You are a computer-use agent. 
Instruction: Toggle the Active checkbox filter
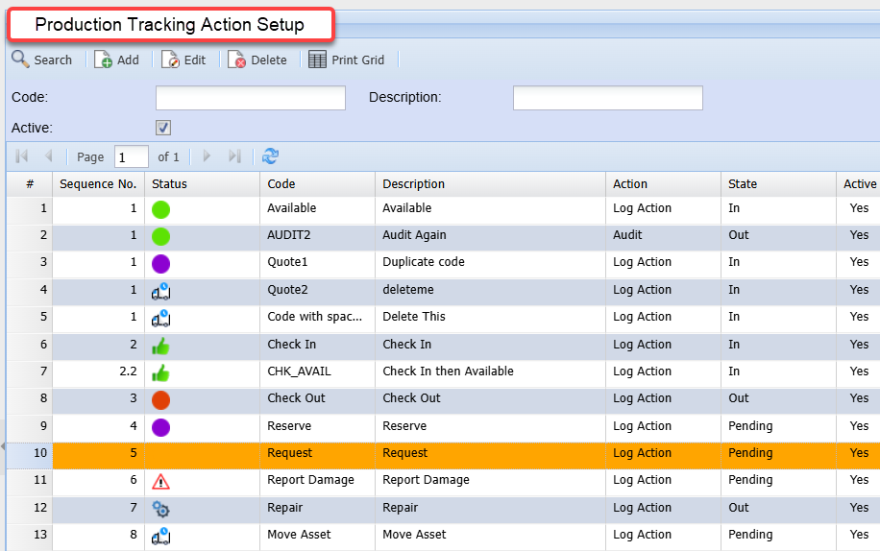pos(163,128)
